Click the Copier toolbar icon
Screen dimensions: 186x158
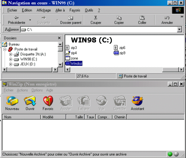119,18
